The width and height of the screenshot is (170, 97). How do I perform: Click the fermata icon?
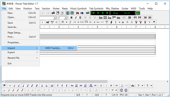click(95, 86)
